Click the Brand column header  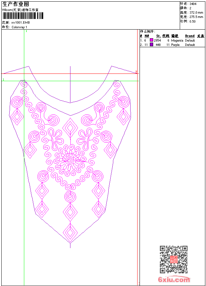tap(190, 36)
